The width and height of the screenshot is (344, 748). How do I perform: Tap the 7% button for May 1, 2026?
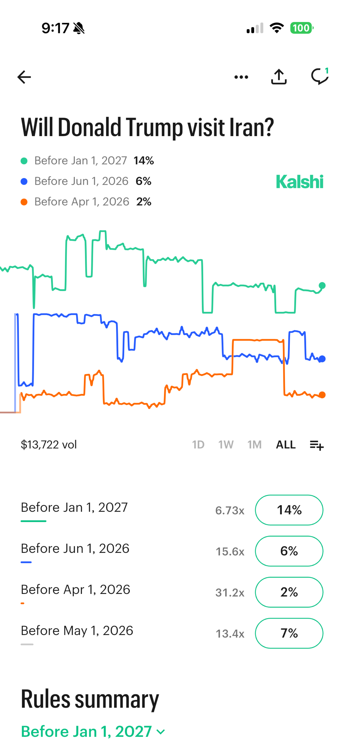click(289, 633)
